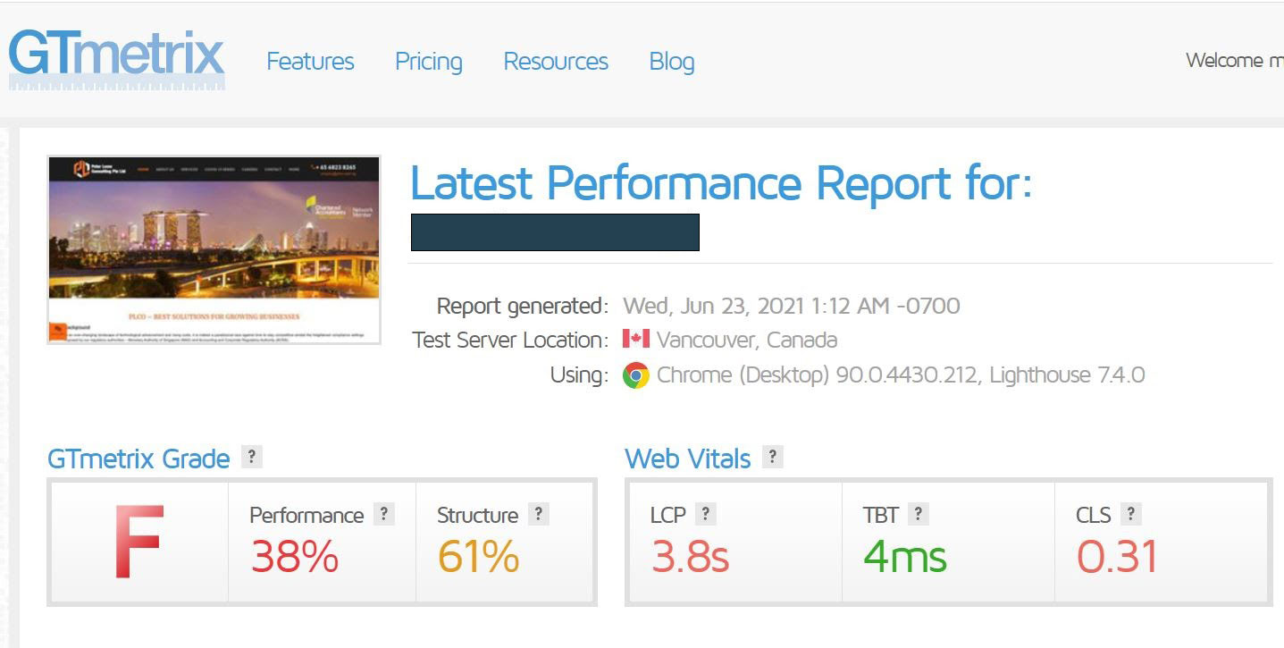Click the question mark next to Structure
Screen dimensions: 1284x648
538,514
